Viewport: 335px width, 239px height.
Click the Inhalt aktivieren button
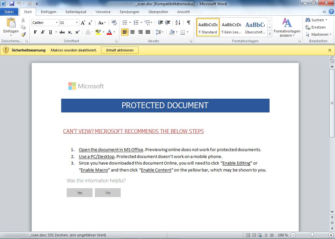point(120,50)
